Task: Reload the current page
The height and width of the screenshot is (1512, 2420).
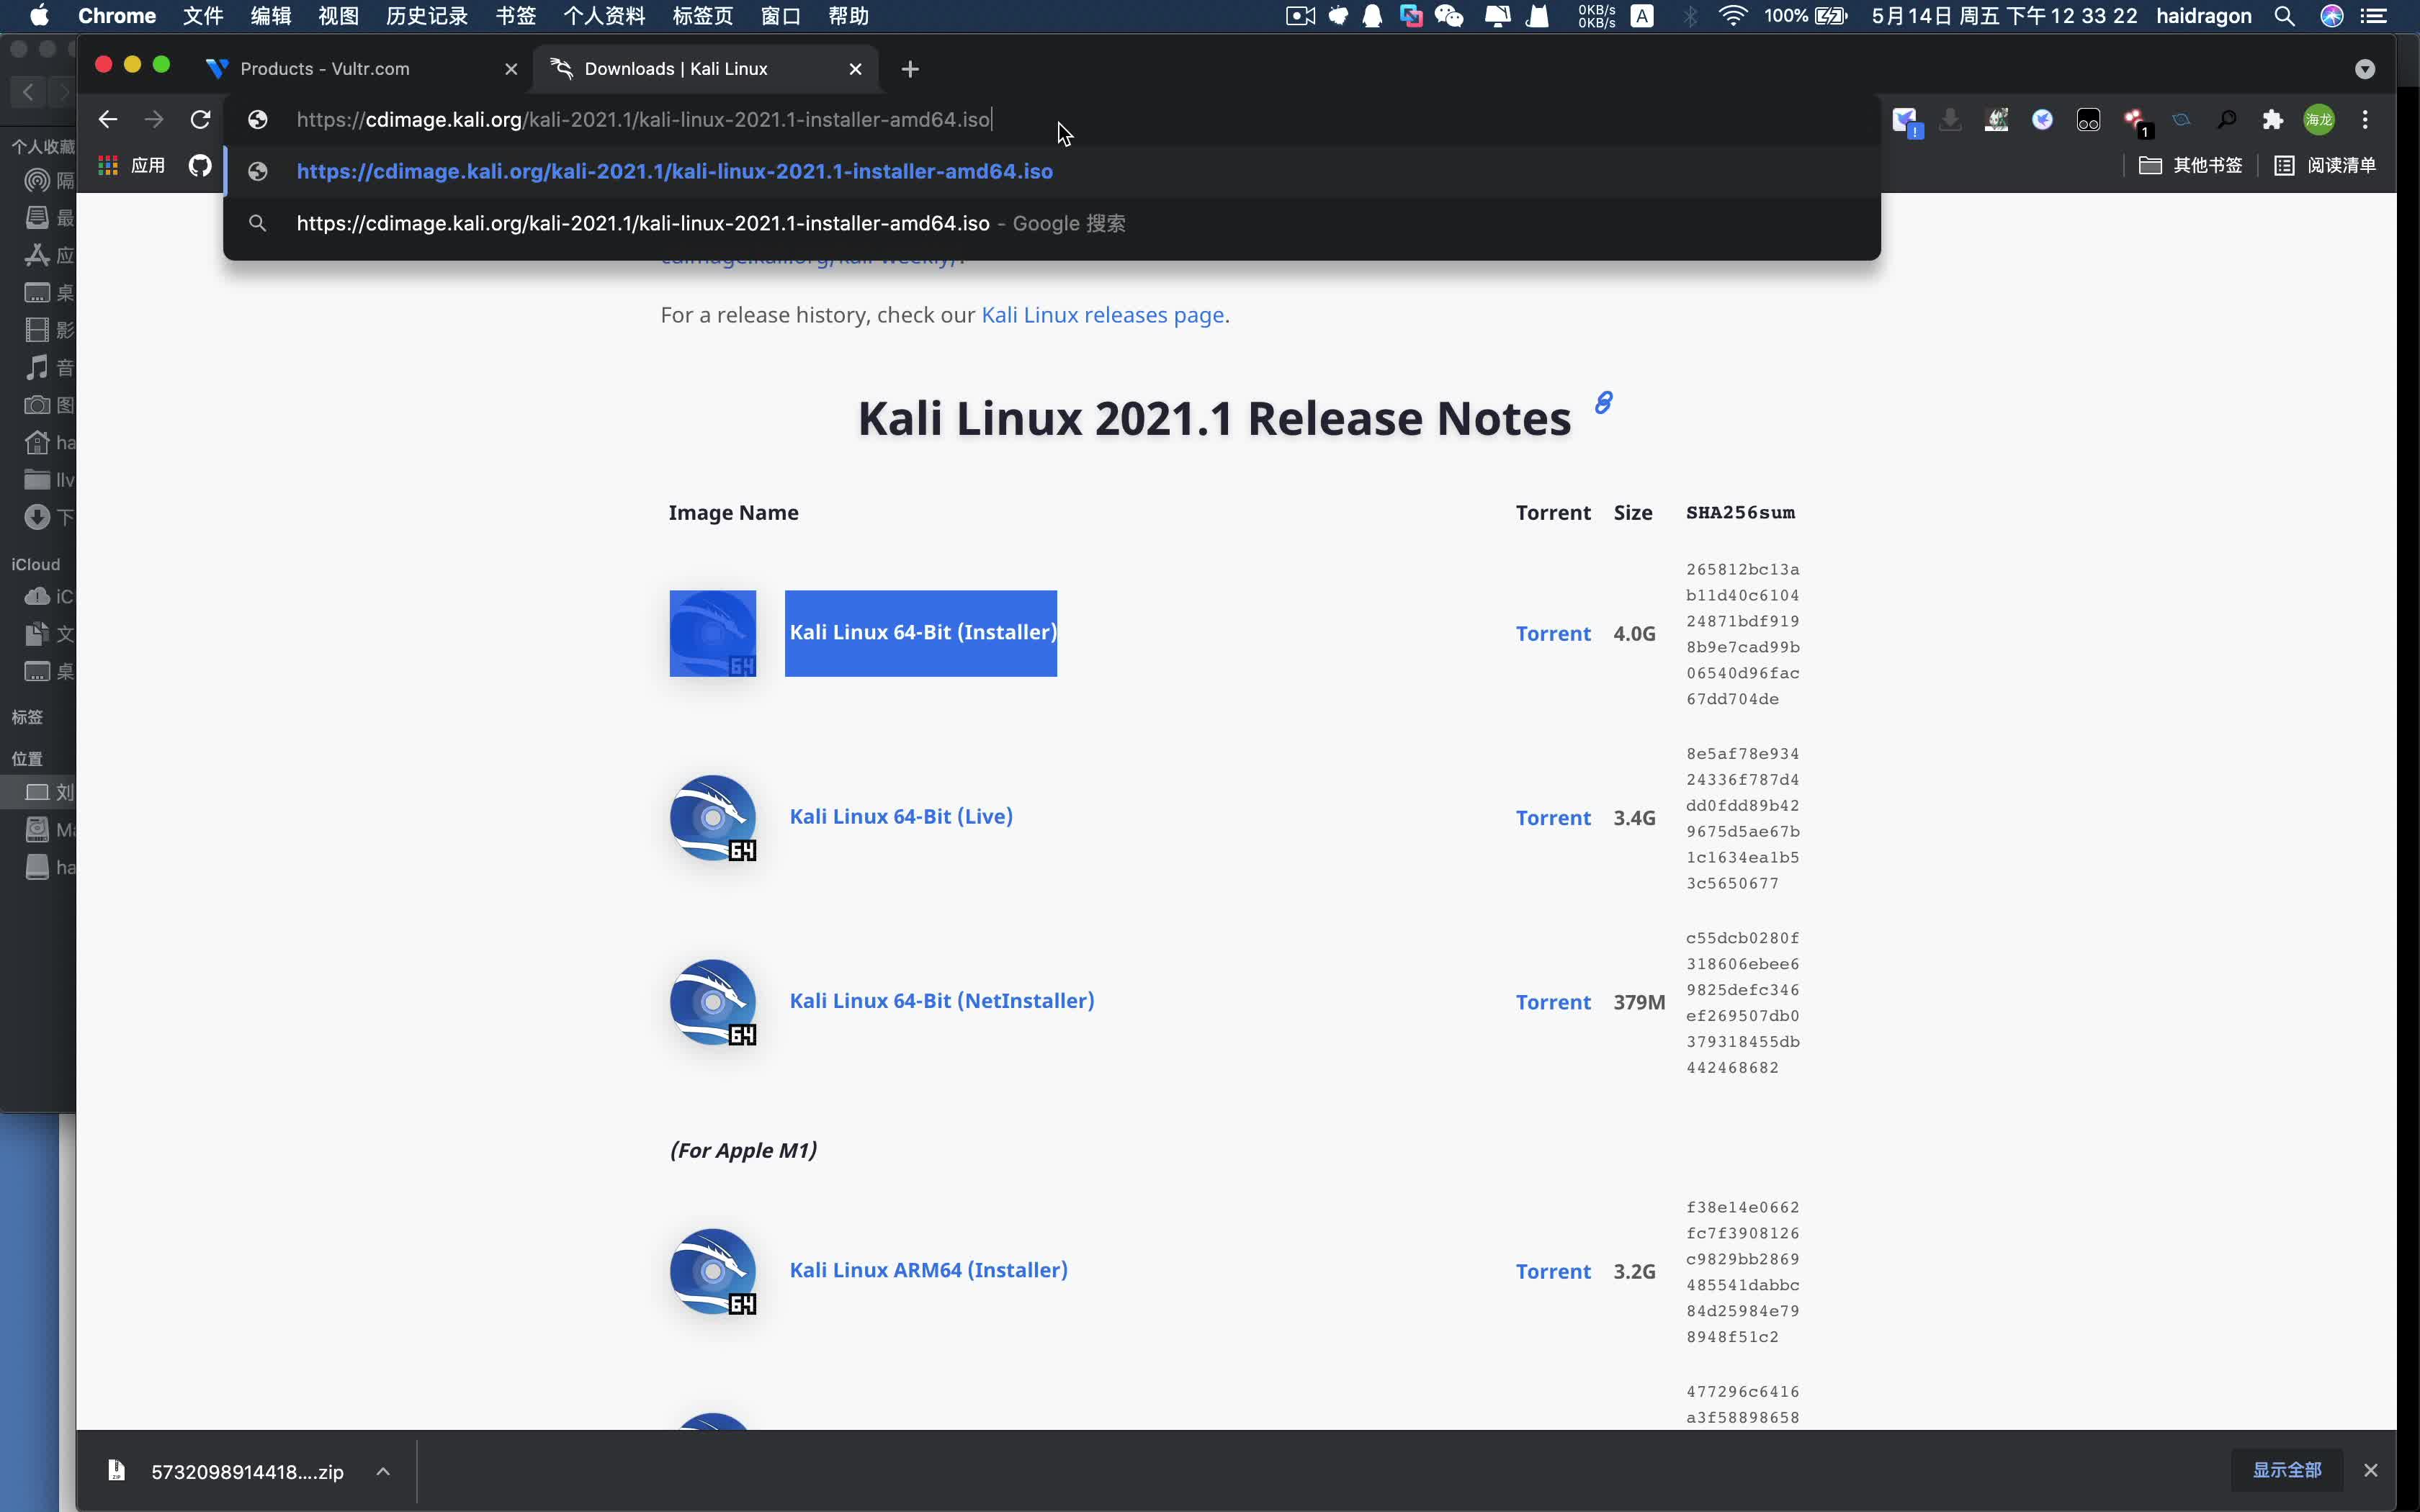Action: pyautogui.click(x=200, y=120)
